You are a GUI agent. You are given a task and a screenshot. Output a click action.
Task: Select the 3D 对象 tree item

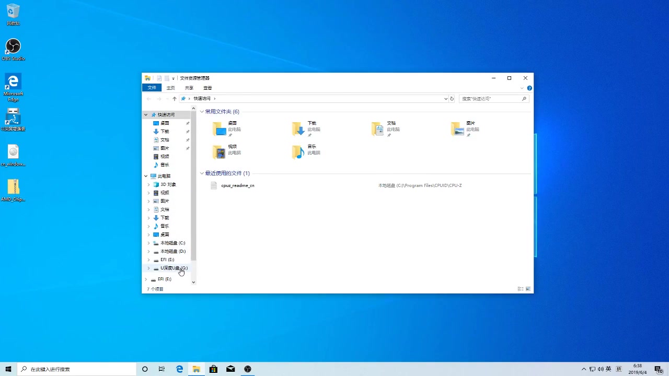tap(168, 184)
